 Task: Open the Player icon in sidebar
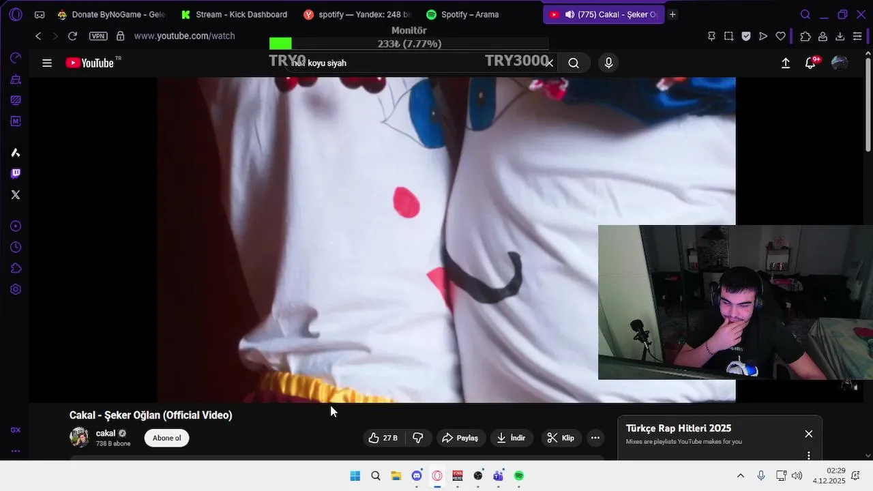tap(16, 226)
